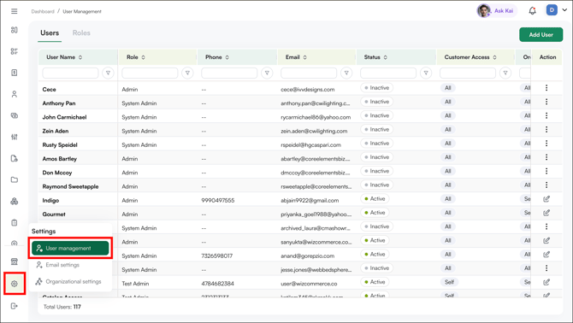Select the file export icon in the sidebar

tap(15, 158)
